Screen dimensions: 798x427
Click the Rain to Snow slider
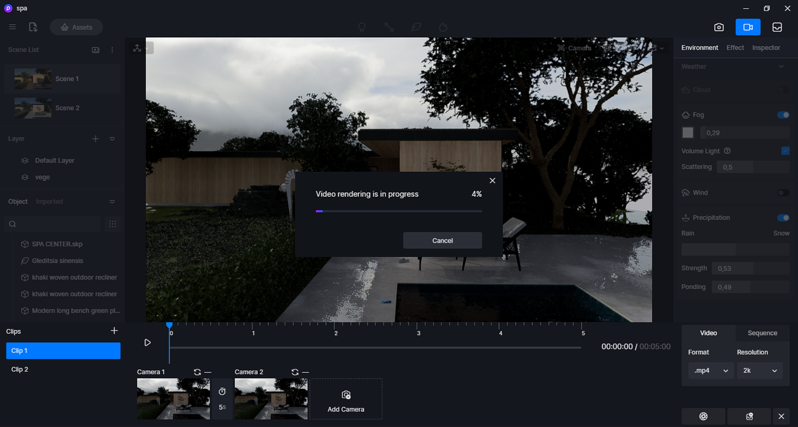(736, 249)
